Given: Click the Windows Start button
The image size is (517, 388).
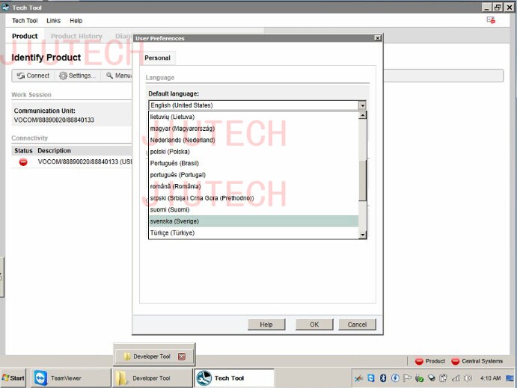Looking at the screenshot, I should coord(13,378).
